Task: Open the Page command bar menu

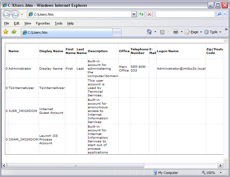Action: coord(194,32)
